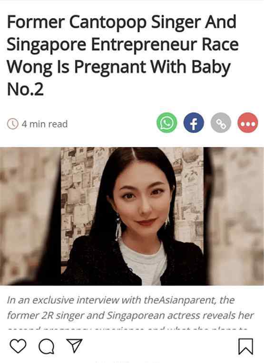Copy the article link with the gray chain icon
This screenshot has width=264, height=363.
click(221, 123)
